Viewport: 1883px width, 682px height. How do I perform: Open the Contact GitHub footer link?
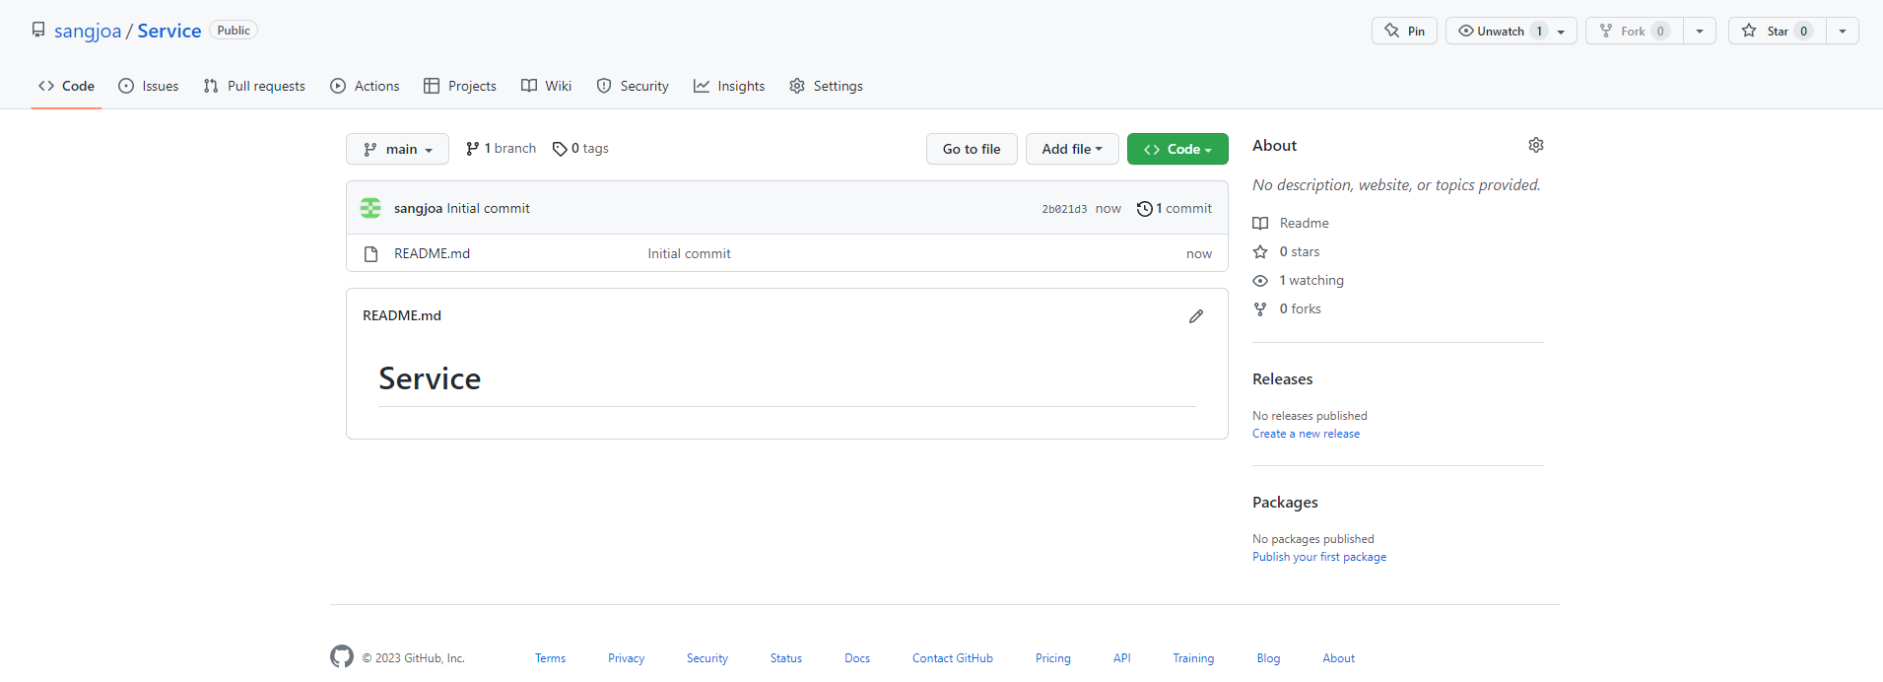(x=953, y=658)
